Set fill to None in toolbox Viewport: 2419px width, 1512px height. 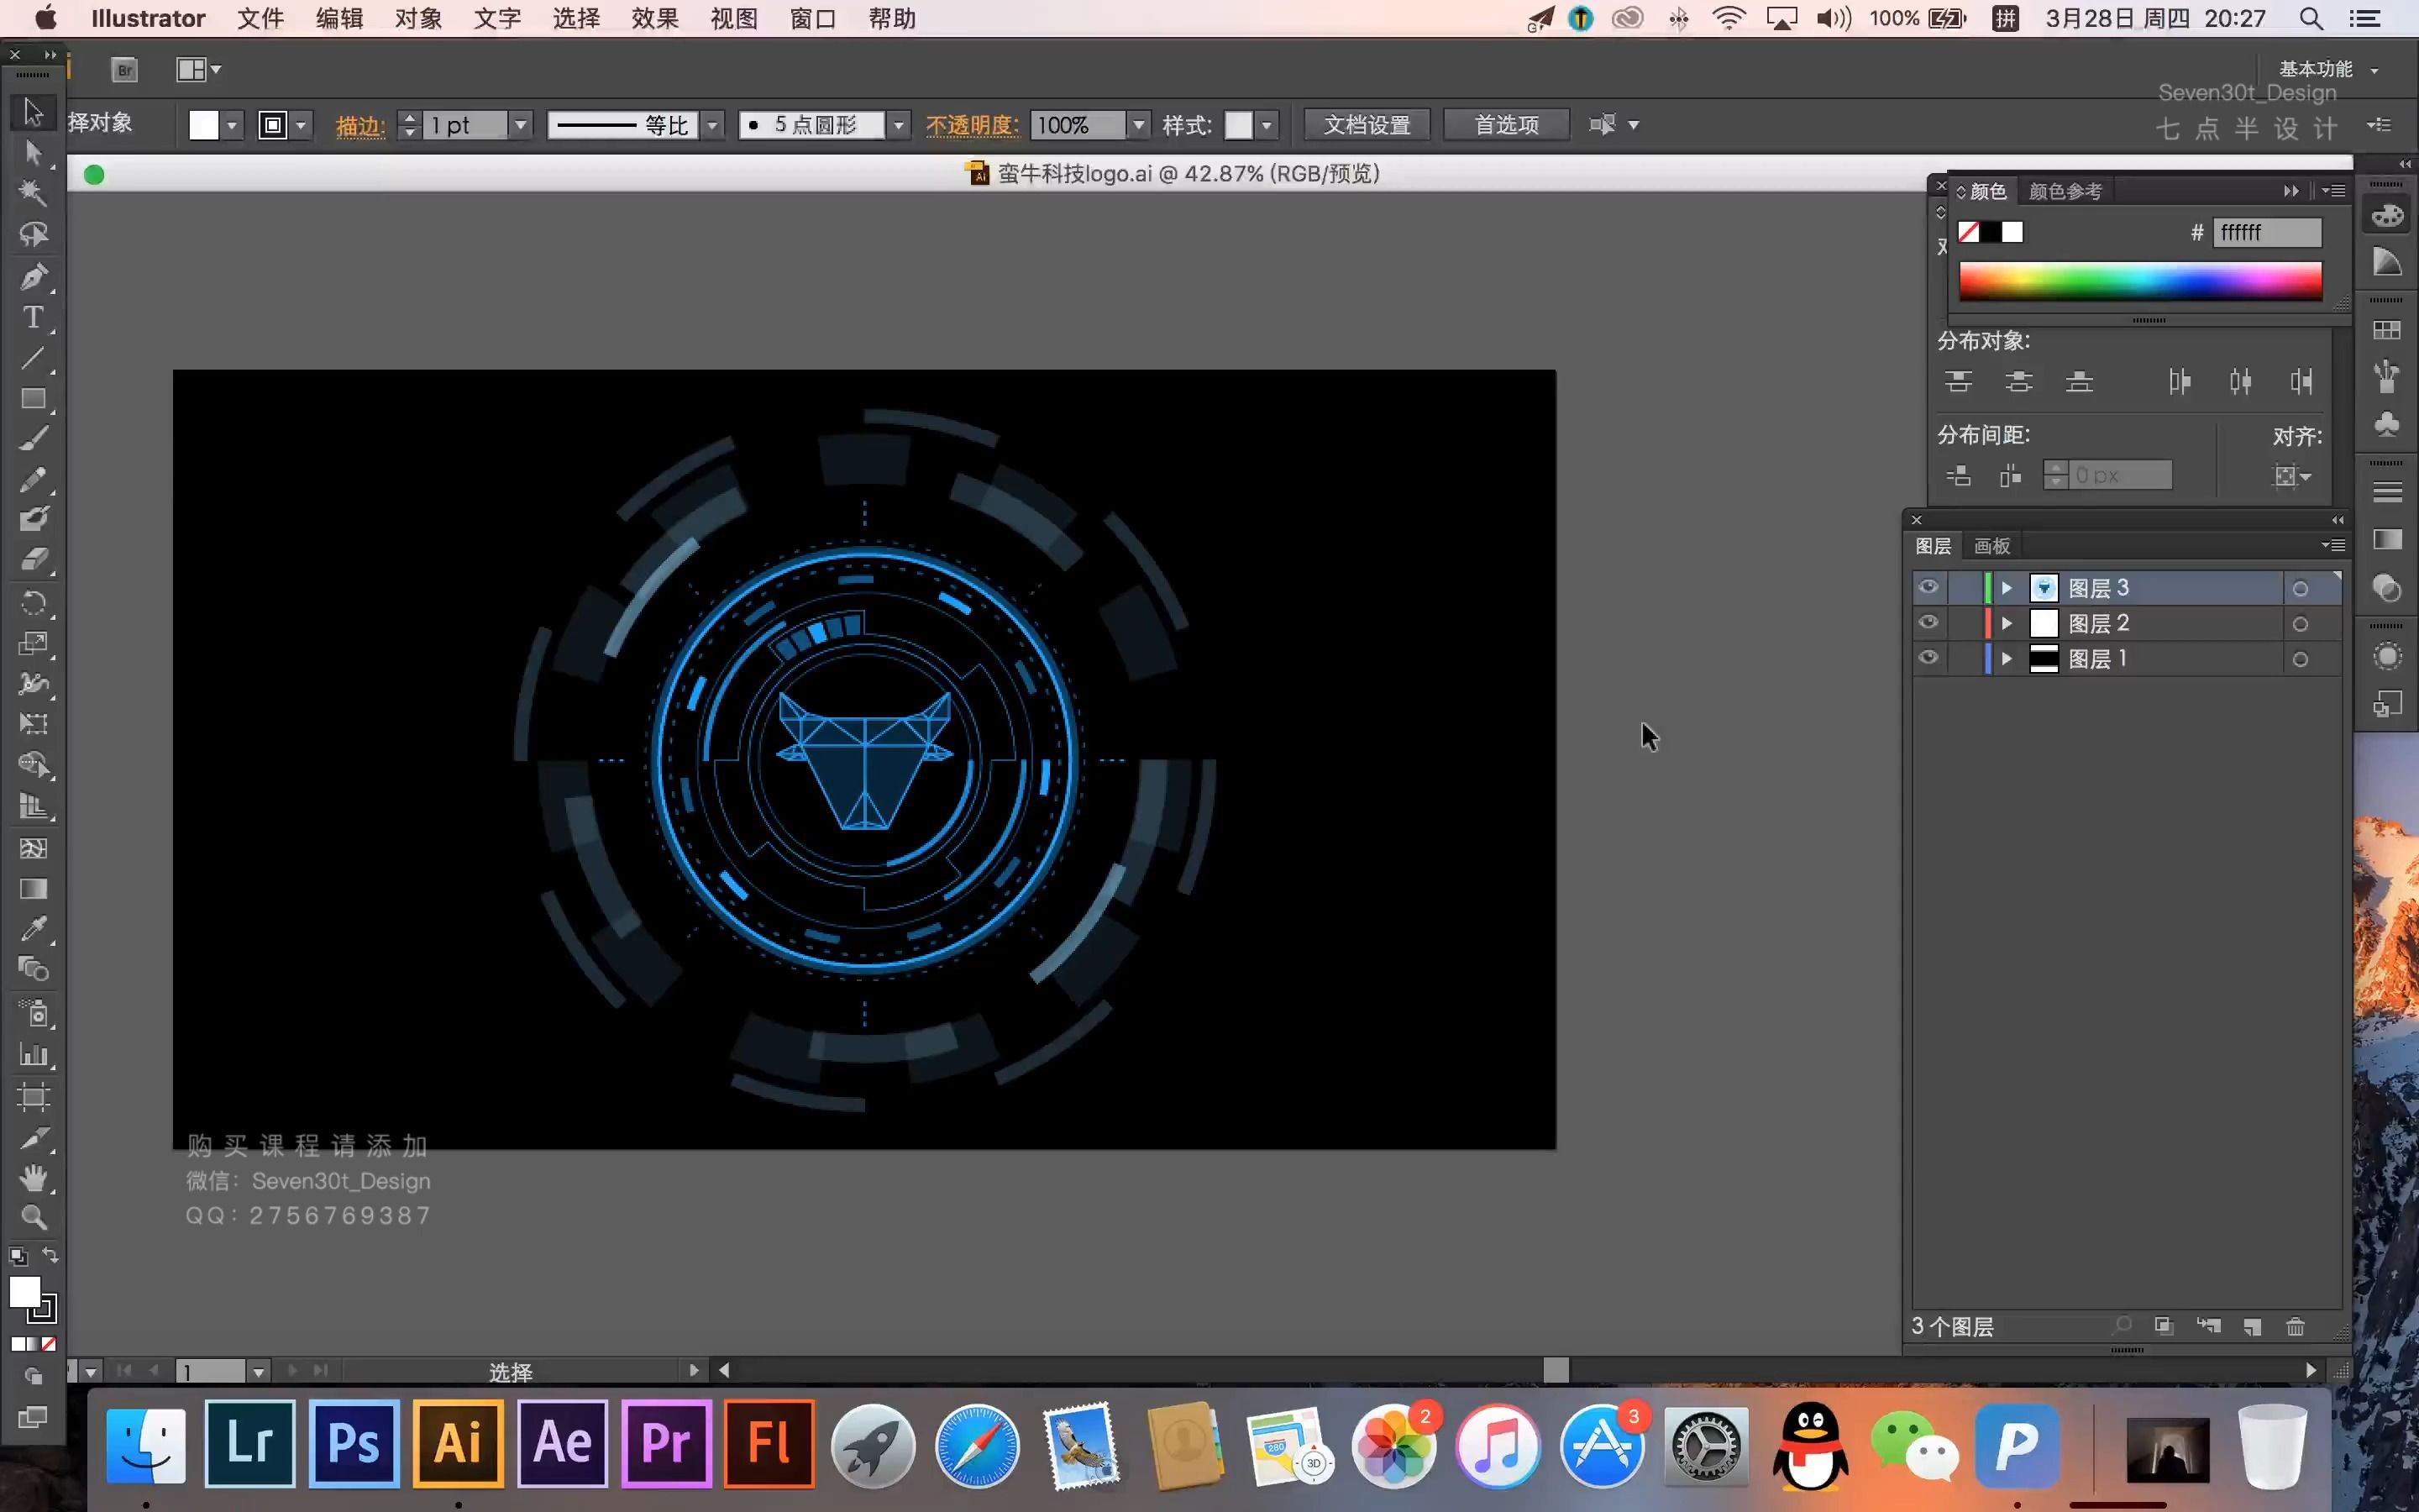coord(49,1344)
